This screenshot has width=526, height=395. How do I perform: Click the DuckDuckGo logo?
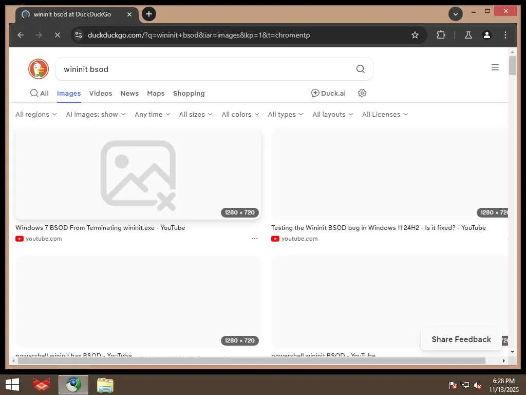(x=39, y=69)
